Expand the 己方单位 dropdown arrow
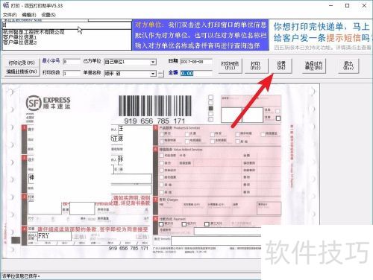 coord(153,62)
